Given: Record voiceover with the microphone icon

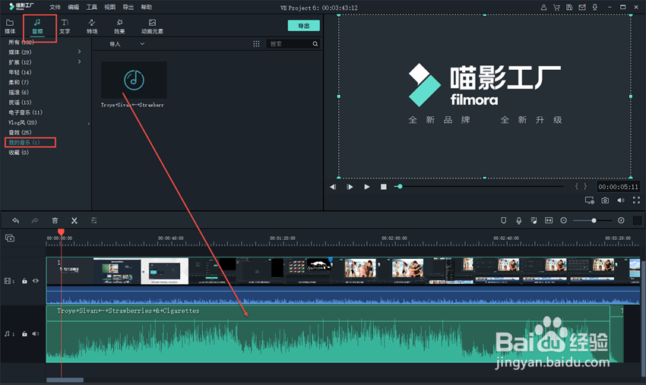Looking at the screenshot, I should 518,221.
